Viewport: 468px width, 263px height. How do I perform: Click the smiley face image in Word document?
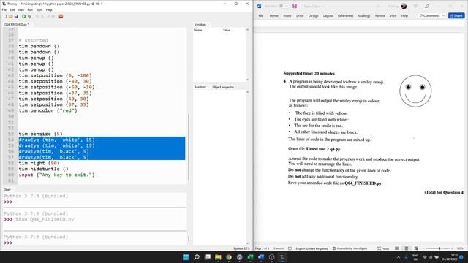click(x=415, y=91)
